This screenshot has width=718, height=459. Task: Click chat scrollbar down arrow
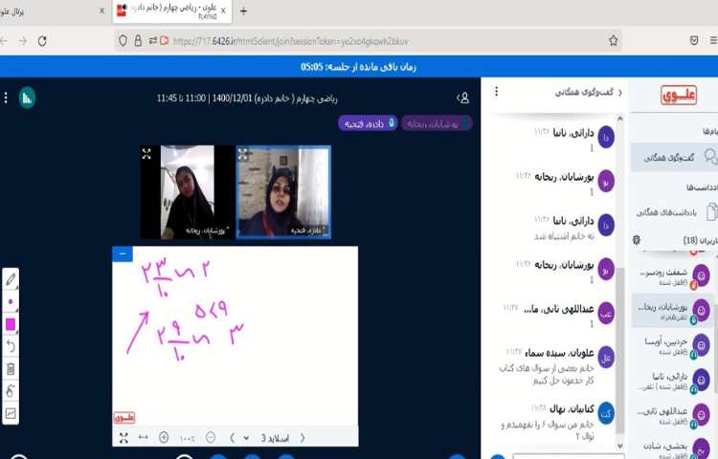click(620, 446)
